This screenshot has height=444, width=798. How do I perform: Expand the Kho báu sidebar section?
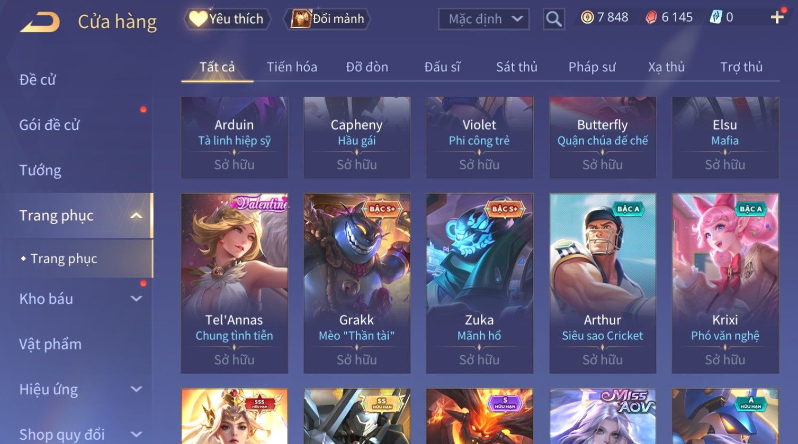click(x=136, y=299)
